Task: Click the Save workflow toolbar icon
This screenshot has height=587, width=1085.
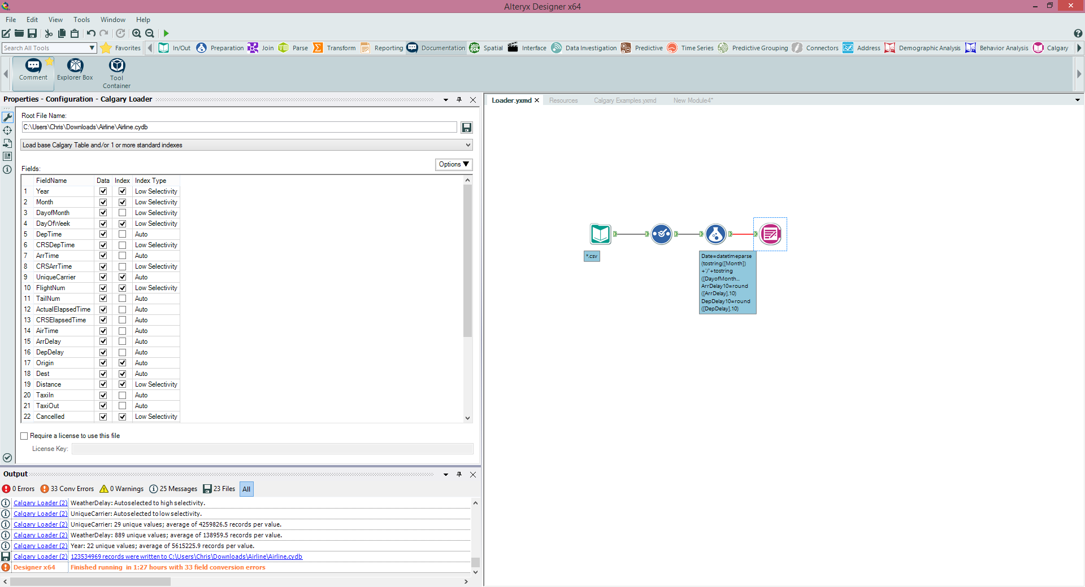Action: coord(32,33)
